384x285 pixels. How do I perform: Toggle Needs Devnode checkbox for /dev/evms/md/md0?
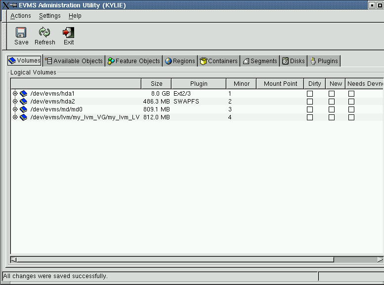click(x=351, y=109)
